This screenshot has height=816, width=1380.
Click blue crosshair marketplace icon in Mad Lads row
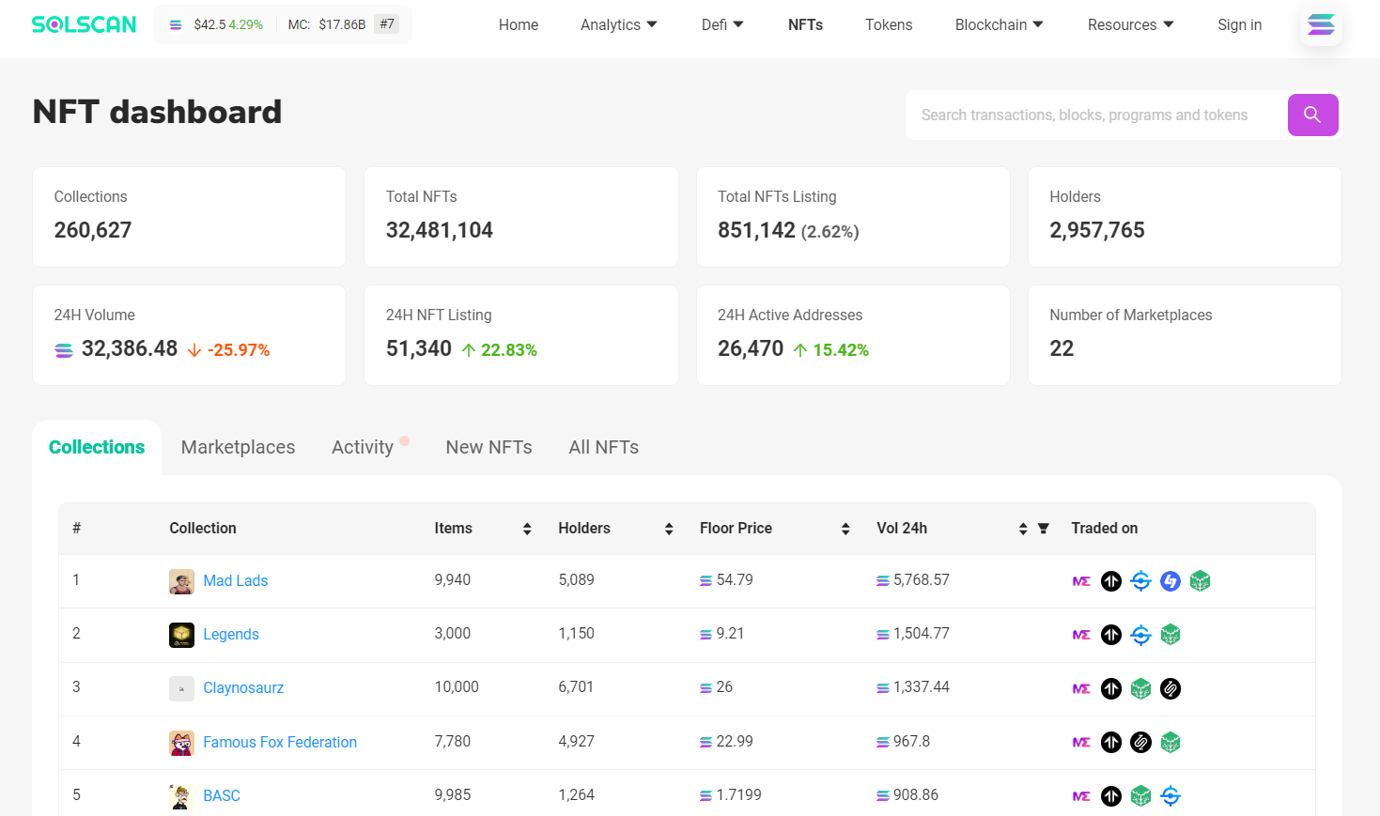tap(1140, 581)
